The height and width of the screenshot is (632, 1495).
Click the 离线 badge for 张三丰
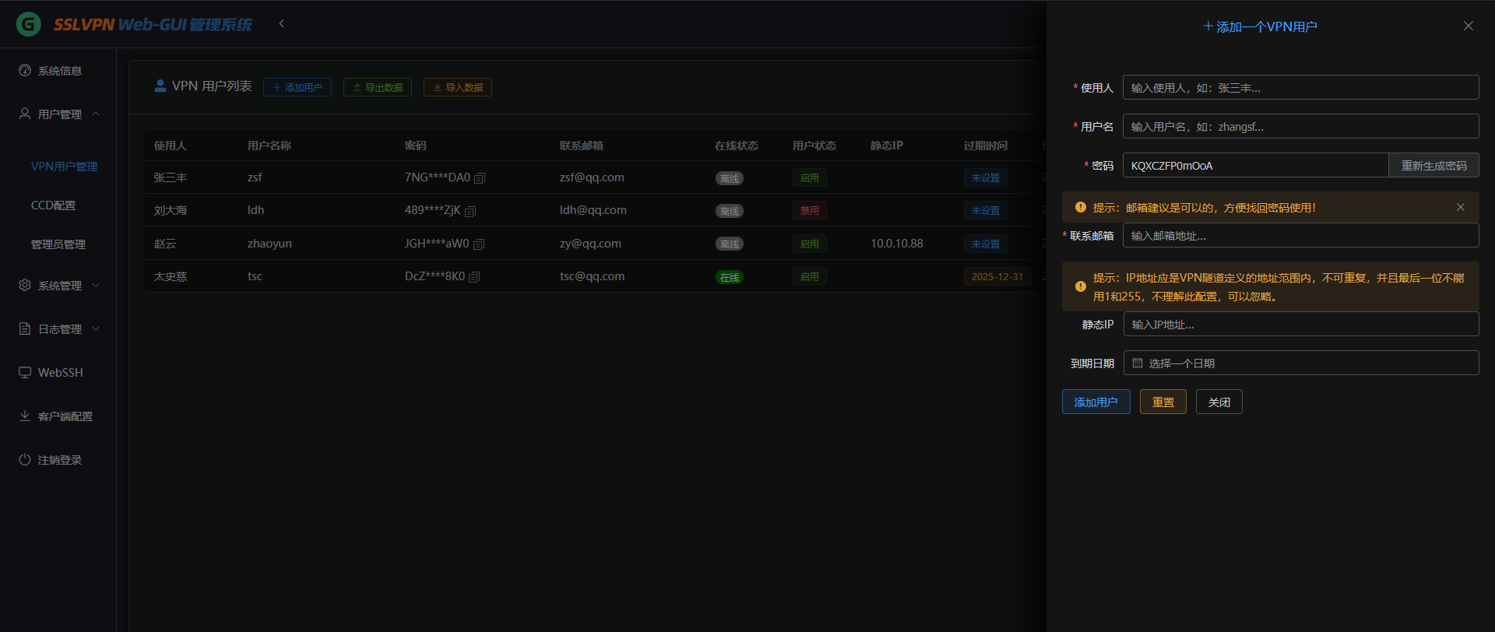point(730,178)
